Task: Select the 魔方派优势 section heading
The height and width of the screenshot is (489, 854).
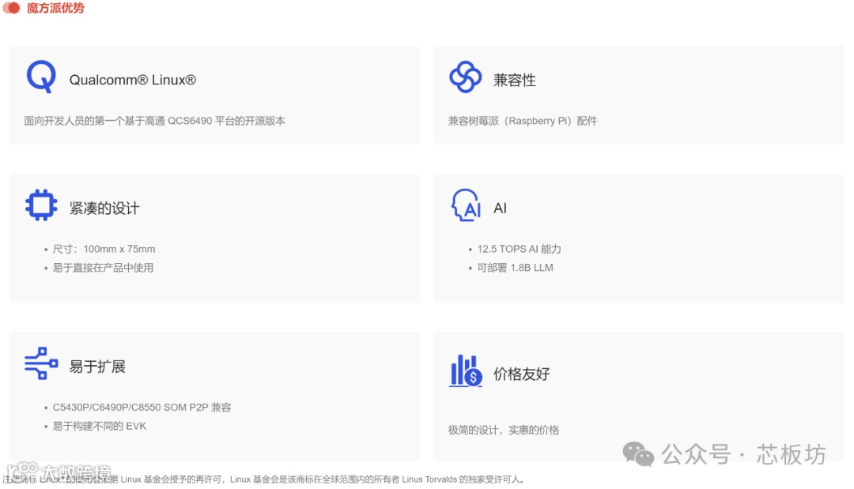Action: point(55,8)
